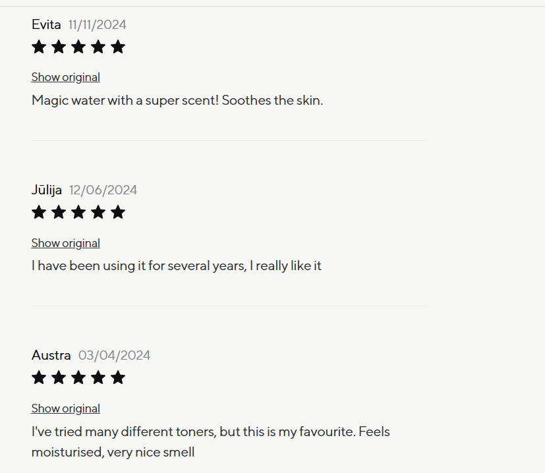The width and height of the screenshot is (545, 473).
Task: Click the first star in Jūlija's rating
Action: [39, 212]
